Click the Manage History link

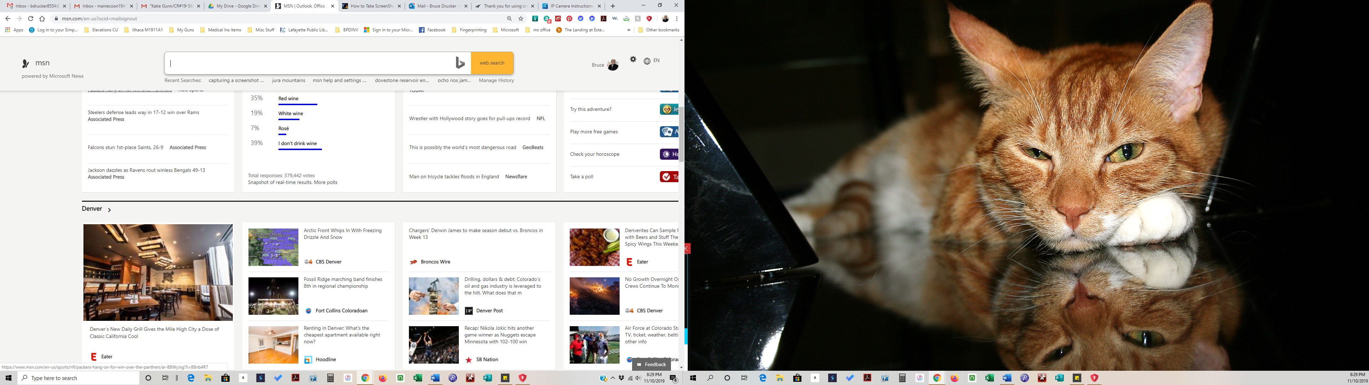point(496,80)
